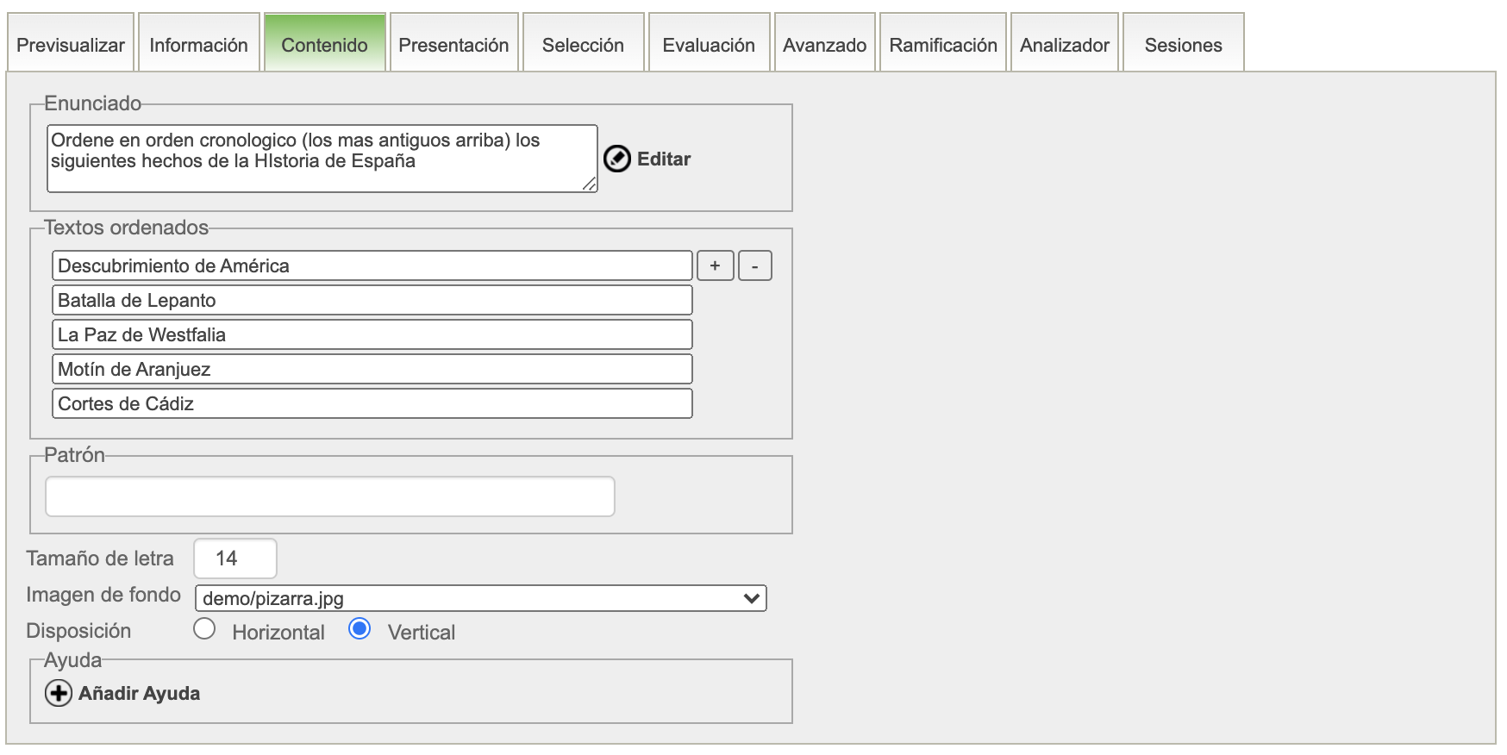
Task: Switch to the Previsualizar tab
Action: click(71, 45)
